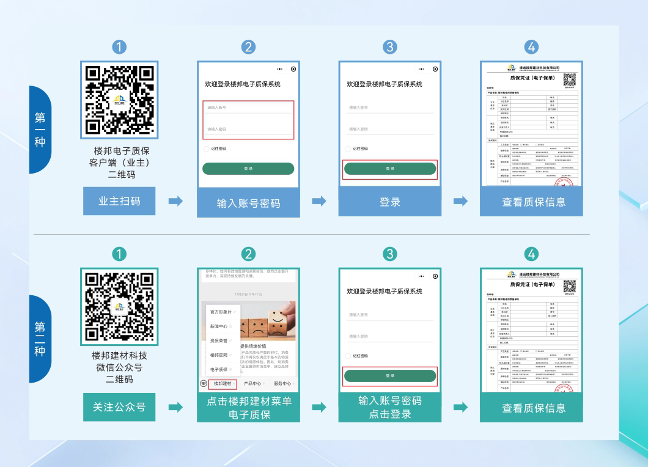
Task: Tap circle close icon in blue 登录 step phone
Action: pos(435,69)
